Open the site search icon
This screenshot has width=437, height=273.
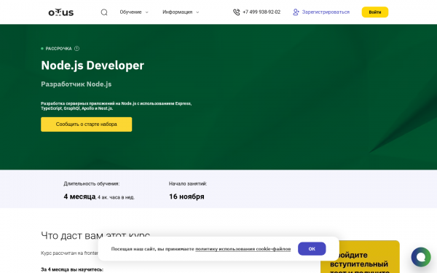(x=104, y=12)
